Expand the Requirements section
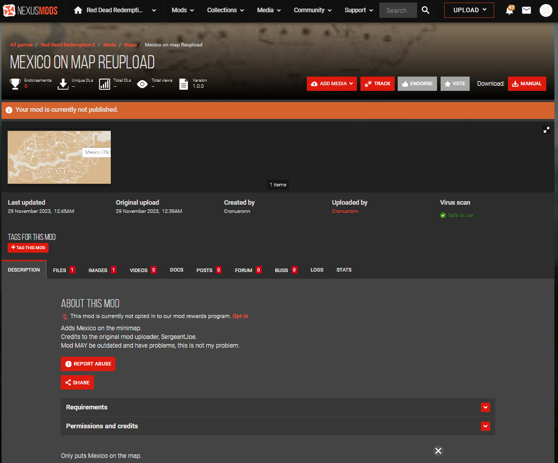Viewport: 558px width, 463px height. (485, 407)
